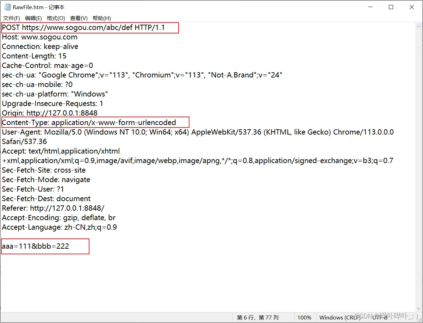The height and width of the screenshot is (323, 423).
Task: Click the 'sec-ch-ua-mobile: ?0' line
Action: click(x=37, y=85)
